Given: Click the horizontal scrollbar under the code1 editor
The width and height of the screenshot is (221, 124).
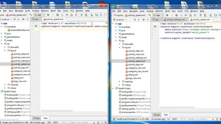Looking at the screenshot, I should coord(57,111).
